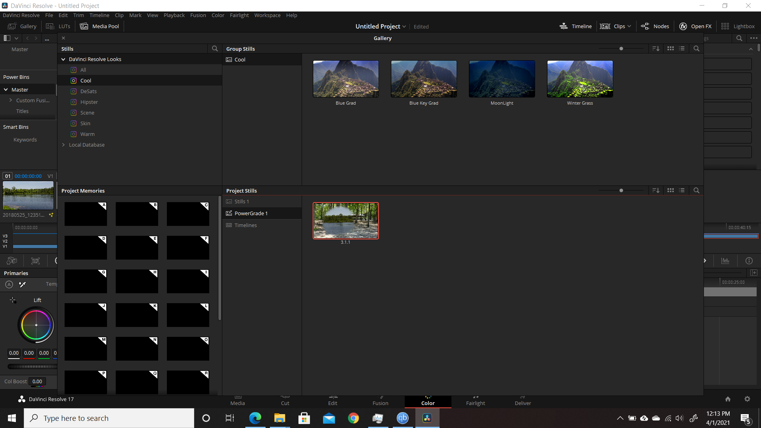Open the right panel options menu
Screen dimensions: 761x428
click(x=754, y=38)
